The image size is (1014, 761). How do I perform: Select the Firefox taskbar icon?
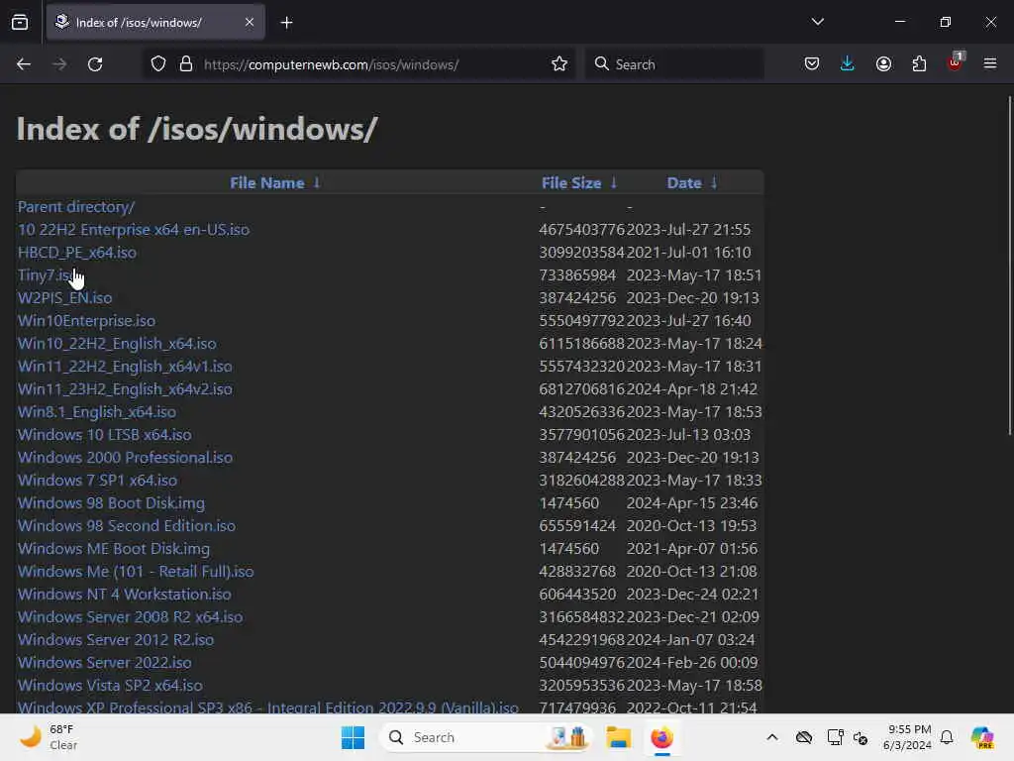pyautogui.click(x=661, y=737)
